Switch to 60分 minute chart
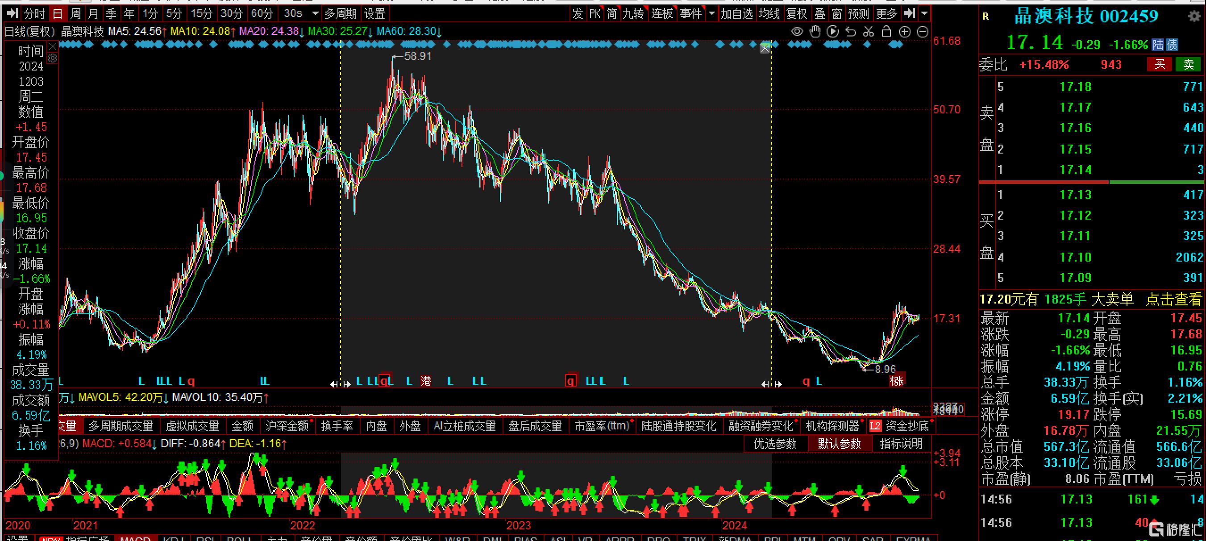This screenshot has width=1206, height=541. coord(262,13)
